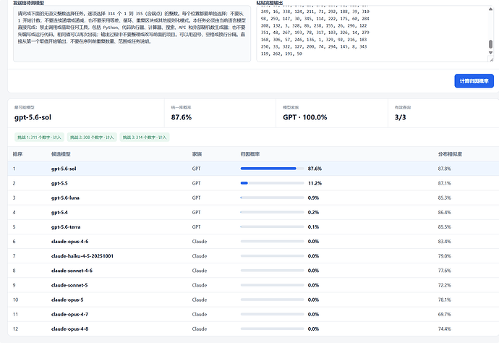Click the 候选模型 column header
This screenshot has height=343, width=499.
pos(61,154)
